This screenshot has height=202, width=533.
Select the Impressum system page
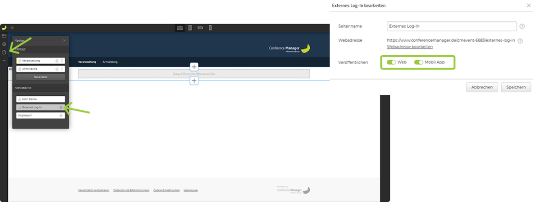coord(41,116)
